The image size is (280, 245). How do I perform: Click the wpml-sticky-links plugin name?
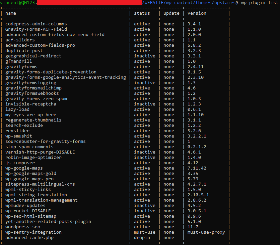[x=28, y=190]
